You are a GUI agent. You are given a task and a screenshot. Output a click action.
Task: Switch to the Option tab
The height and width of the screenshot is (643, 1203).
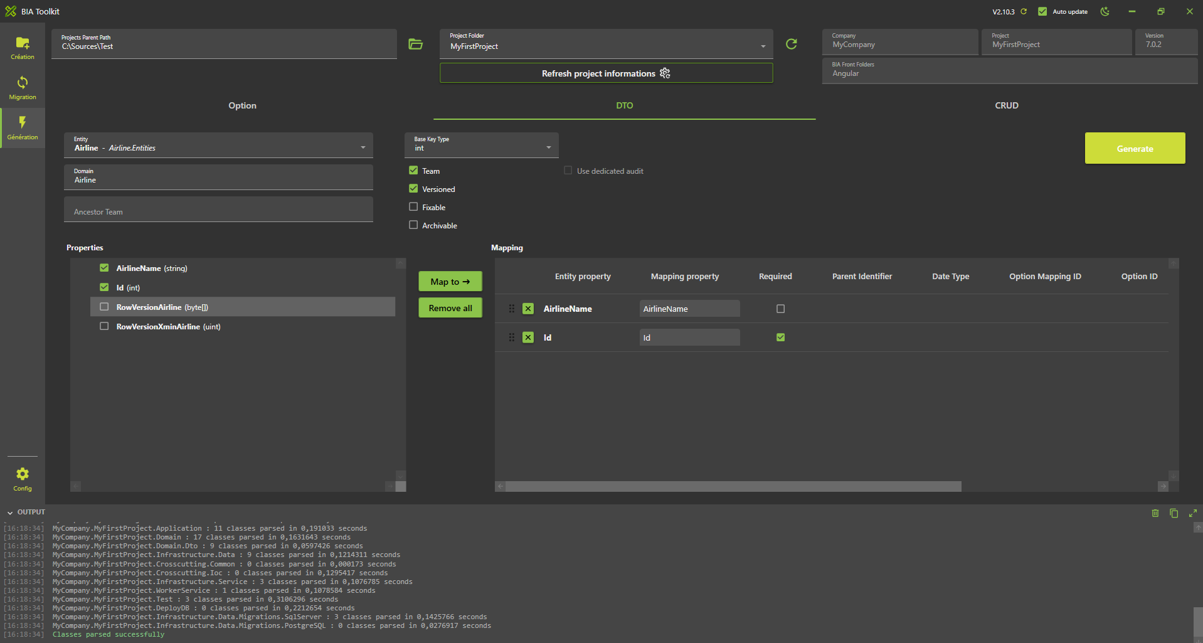[242, 105]
